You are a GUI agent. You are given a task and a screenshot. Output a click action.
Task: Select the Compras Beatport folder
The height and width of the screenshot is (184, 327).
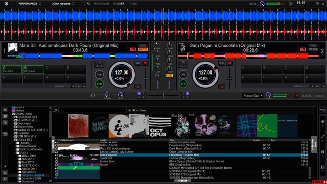[33, 175]
